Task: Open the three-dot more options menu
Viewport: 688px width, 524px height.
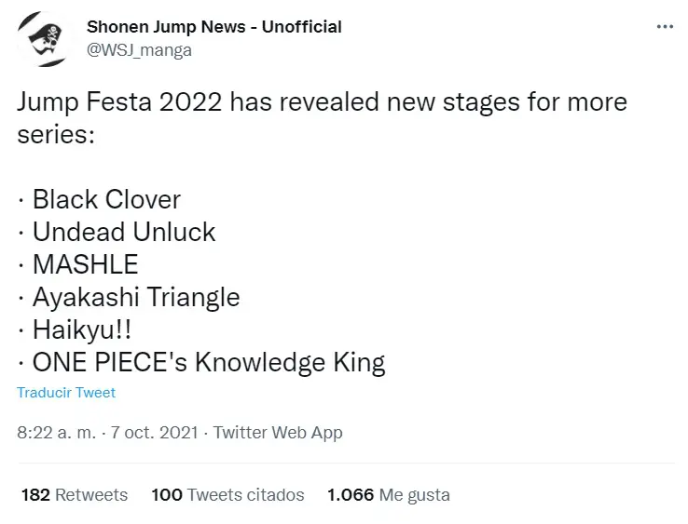Action: (665, 27)
